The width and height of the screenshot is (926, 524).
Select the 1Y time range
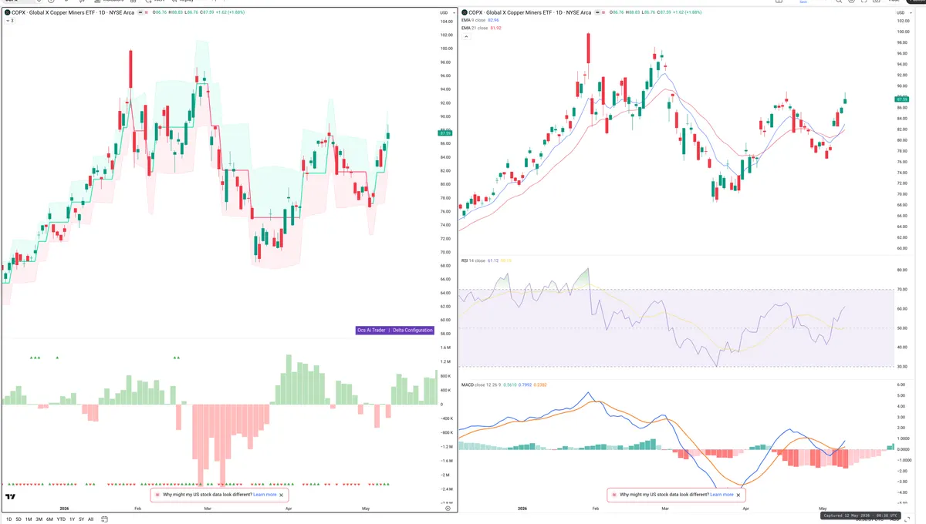pyautogui.click(x=72, y=519)
